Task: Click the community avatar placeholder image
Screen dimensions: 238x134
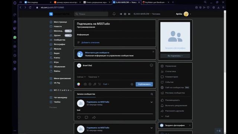Action: pyautogui.click(x=175, y=37)
